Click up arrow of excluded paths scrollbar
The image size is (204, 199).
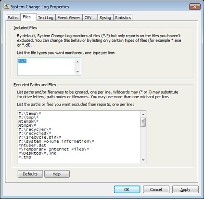[x=143, y=114]
